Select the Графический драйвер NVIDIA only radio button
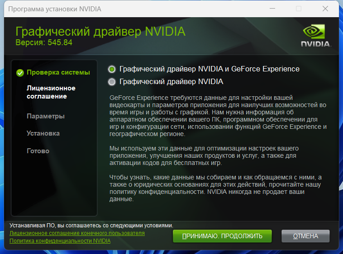Screen dimensions: 343x254 [x=112, y=82]
